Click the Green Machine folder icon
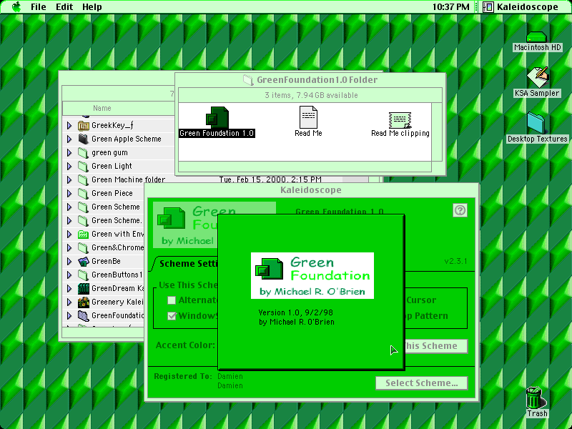This screenshot has height=429, width=572. 84,180
